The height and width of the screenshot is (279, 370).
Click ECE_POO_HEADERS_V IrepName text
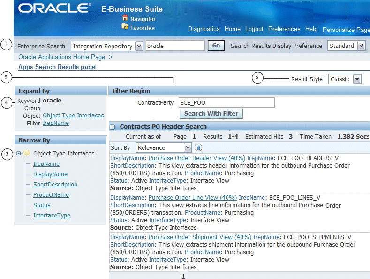(x=308, y=158)
